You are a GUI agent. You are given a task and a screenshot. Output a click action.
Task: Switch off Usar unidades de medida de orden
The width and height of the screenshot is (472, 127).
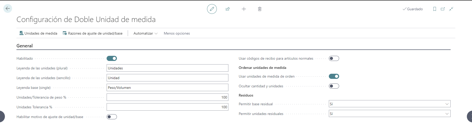(334, 76)
